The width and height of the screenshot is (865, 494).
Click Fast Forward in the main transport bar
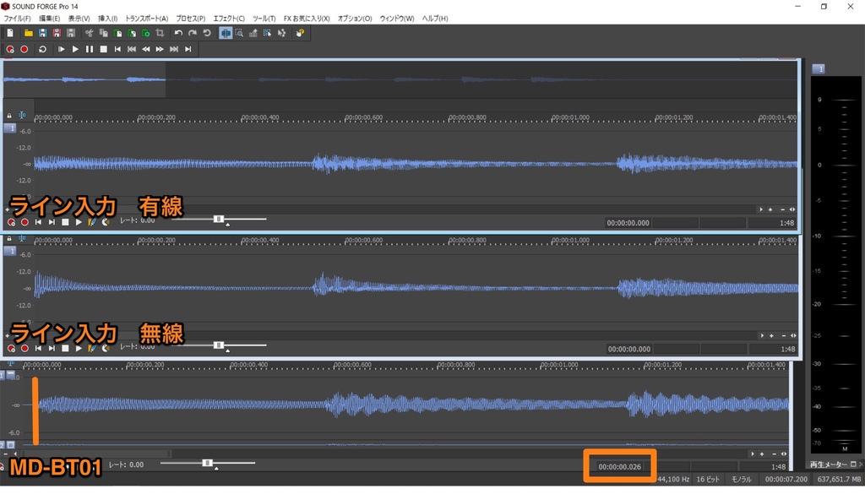(160, 49)
